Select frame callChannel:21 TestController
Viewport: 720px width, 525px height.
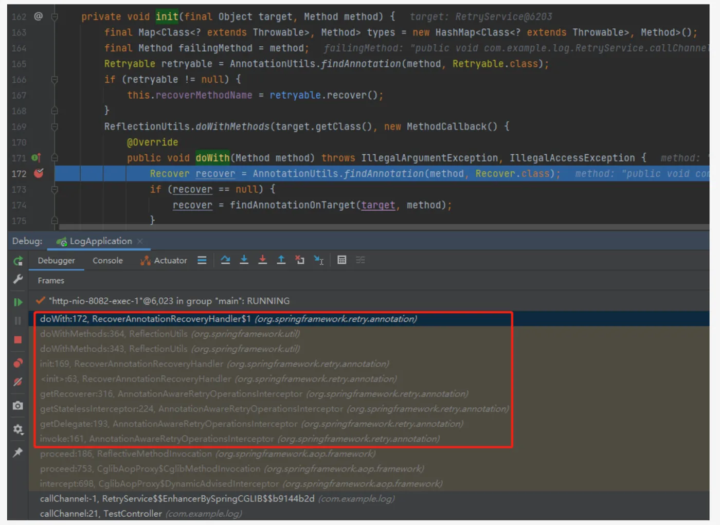(369, 514)
